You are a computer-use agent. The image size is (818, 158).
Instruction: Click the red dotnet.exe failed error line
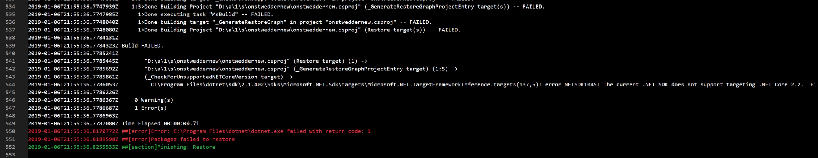point(199,131)
